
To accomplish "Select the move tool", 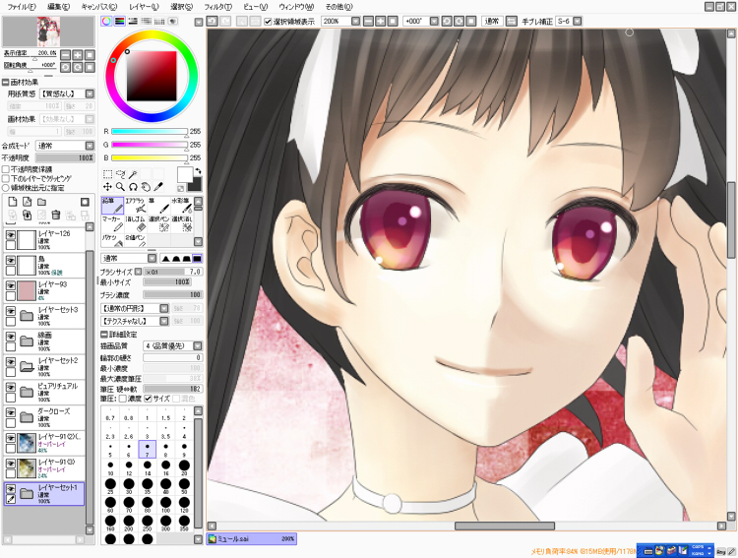I will click(x=108, y=186).
